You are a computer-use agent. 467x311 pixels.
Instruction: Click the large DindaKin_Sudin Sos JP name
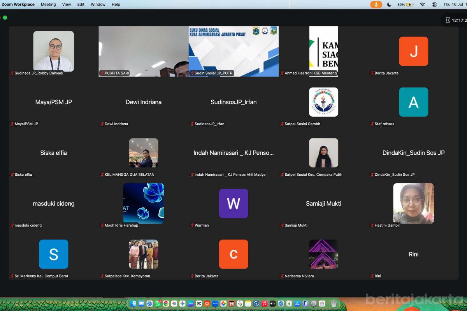(x=413, y=153)
